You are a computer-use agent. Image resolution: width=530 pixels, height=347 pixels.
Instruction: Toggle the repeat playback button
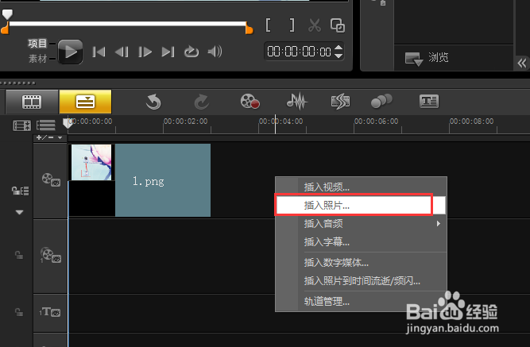pyautogui.click(x=191, y=52)
